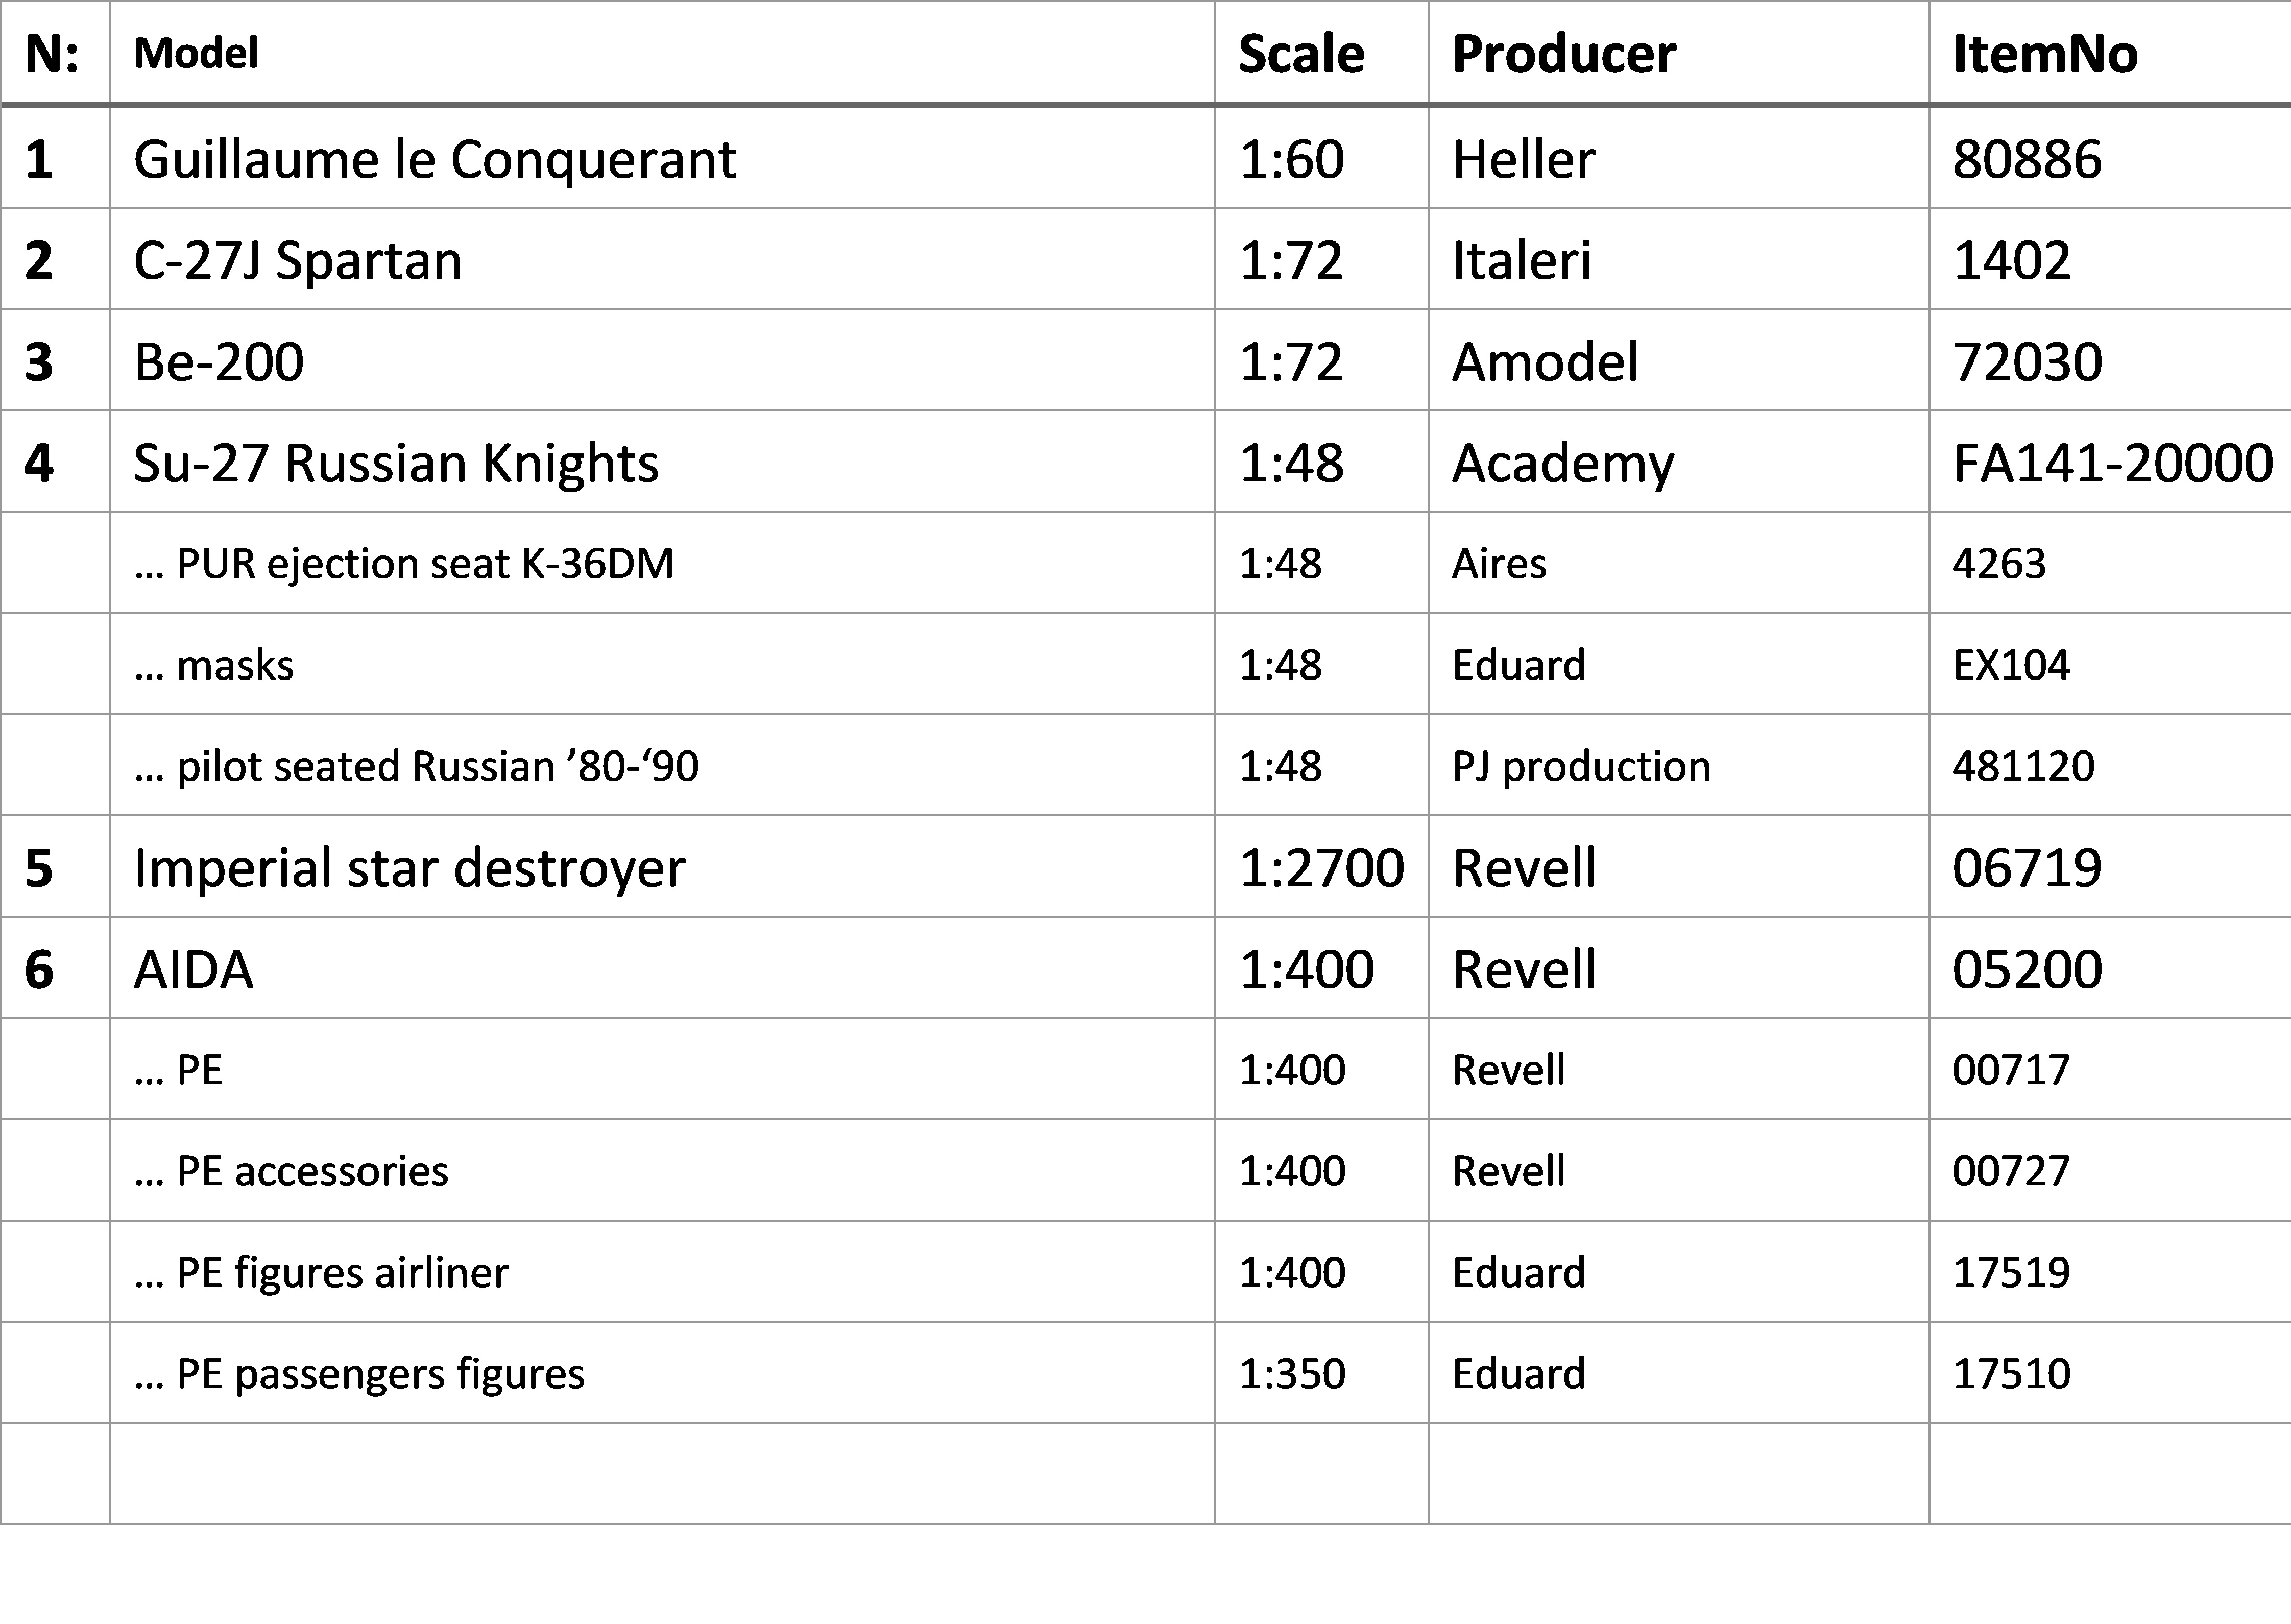This screenshot has width=2291, height=1624.
Task: Select the Heller producer cell
Action: click(x=1523, y=159)
